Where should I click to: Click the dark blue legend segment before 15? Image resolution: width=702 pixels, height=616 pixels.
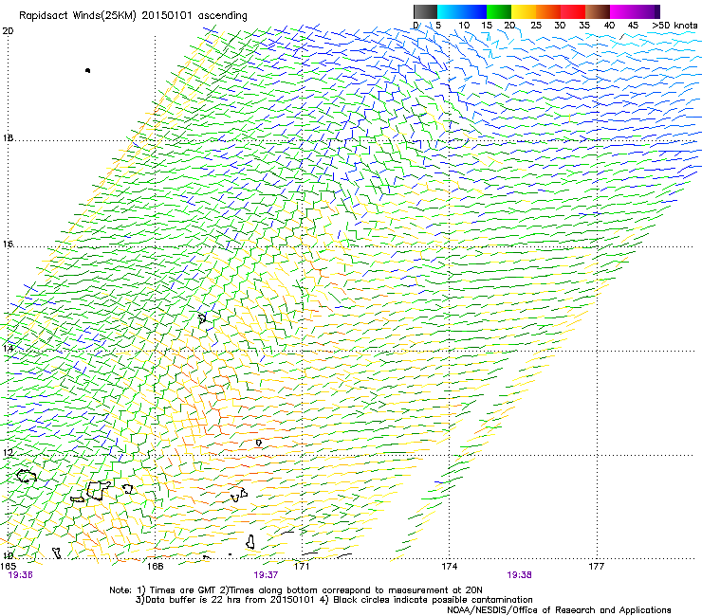(474, 11)
